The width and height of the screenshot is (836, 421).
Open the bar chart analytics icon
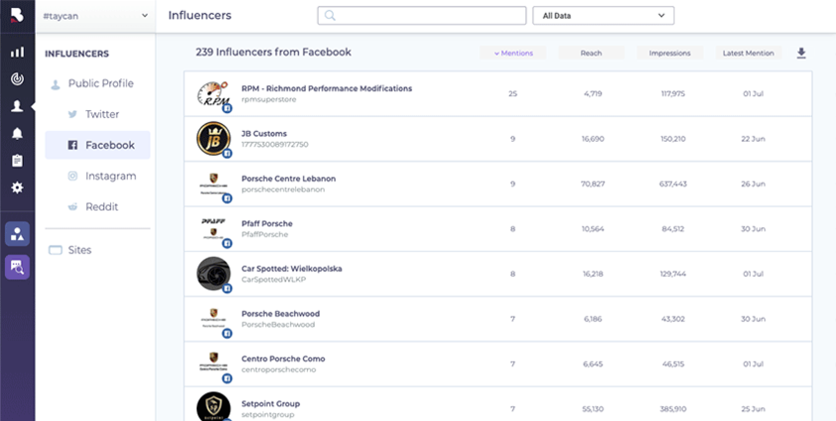(17, 52)
